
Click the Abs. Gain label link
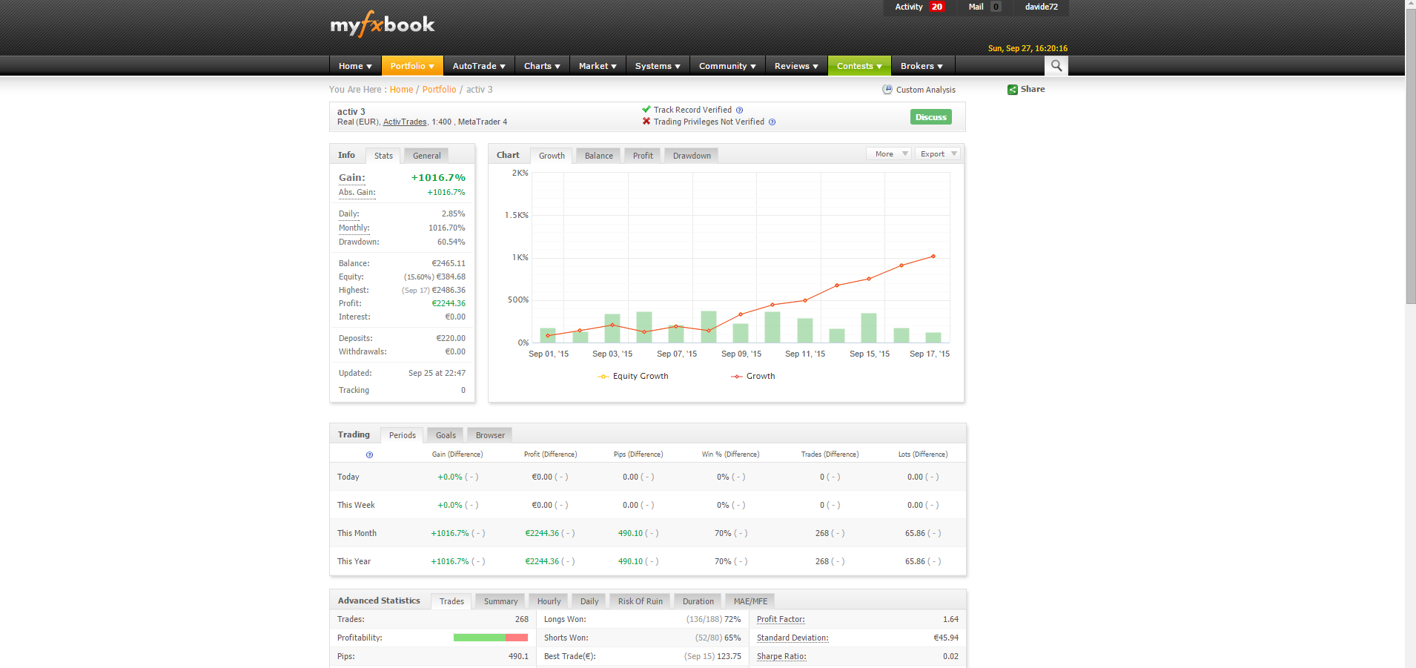pyautogui.click(x=357, y=193)
